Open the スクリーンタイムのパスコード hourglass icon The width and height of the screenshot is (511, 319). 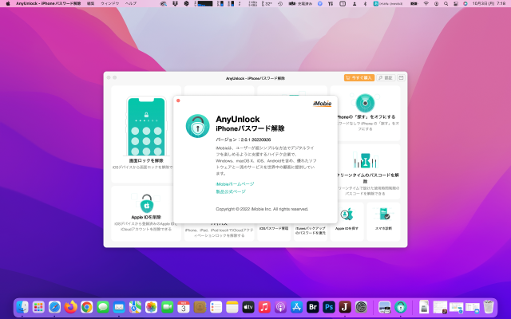[365, 160]
